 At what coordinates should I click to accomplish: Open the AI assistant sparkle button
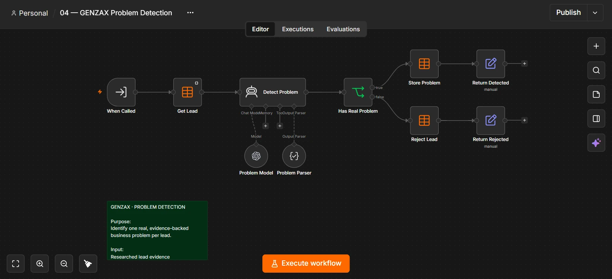[596, 143]
